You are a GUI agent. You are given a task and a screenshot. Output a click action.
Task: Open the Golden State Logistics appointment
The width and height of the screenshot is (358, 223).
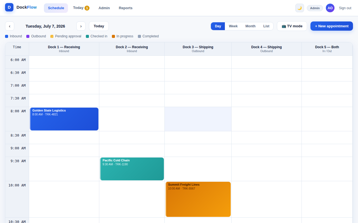click(x=64, y=119)
